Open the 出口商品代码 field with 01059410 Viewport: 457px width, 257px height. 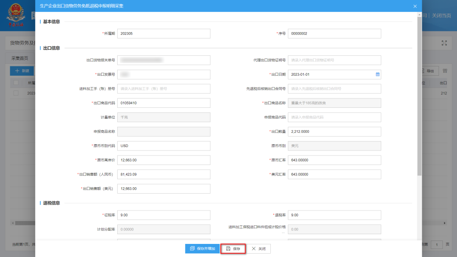pyautogui.click(x=163, y=103)
